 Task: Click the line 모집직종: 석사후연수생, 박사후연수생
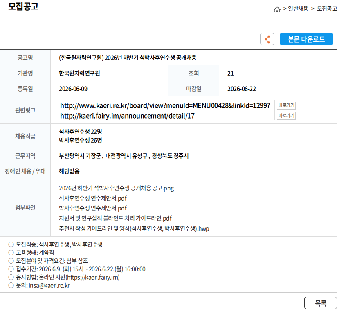tap(56, 244)
